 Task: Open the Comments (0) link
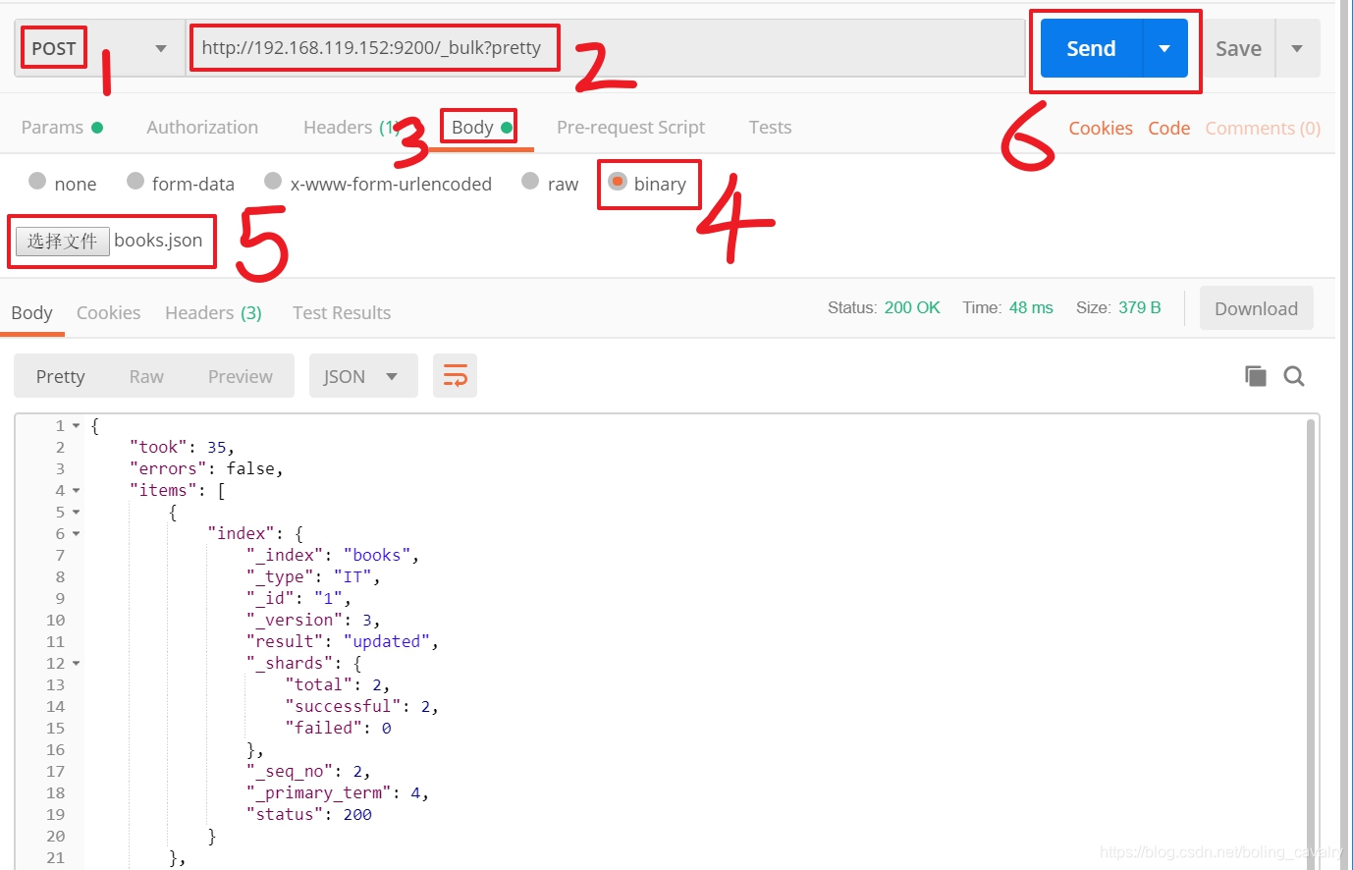[x=1263, y=128]
